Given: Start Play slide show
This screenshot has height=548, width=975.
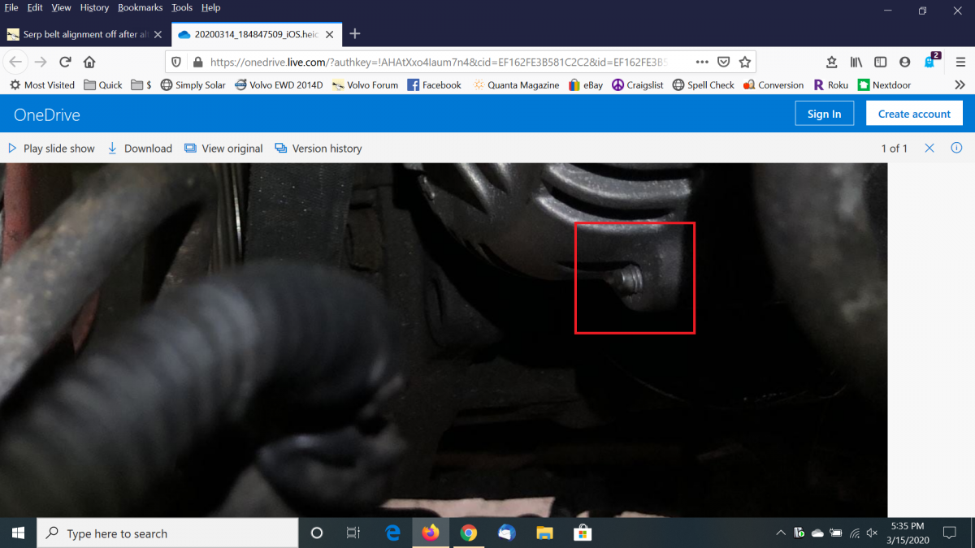Looking at the screenshot, I should tap(51, 149).
